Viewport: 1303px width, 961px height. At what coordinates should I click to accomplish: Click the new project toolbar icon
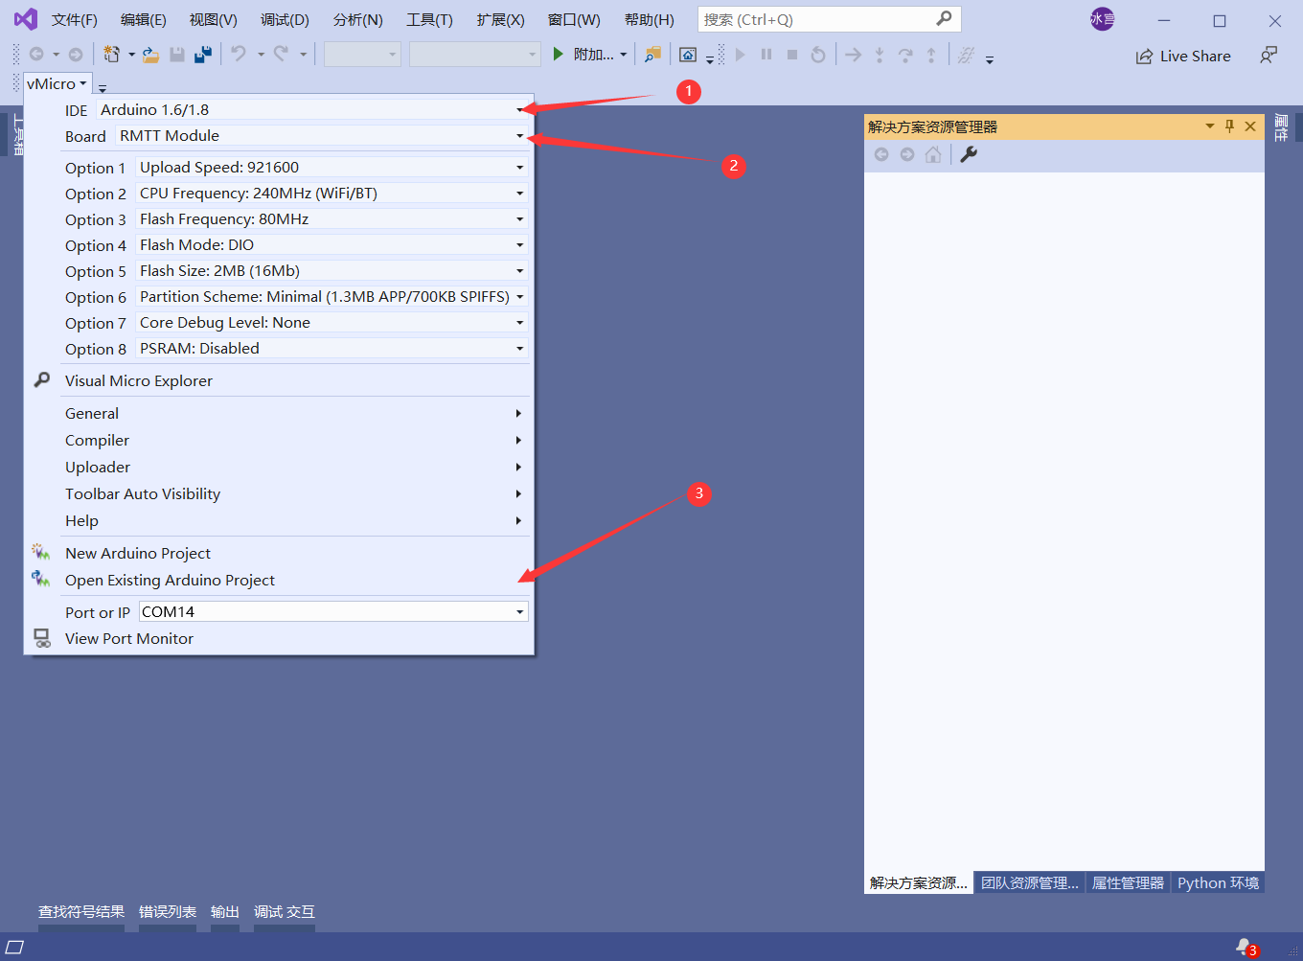click(111, 55)
